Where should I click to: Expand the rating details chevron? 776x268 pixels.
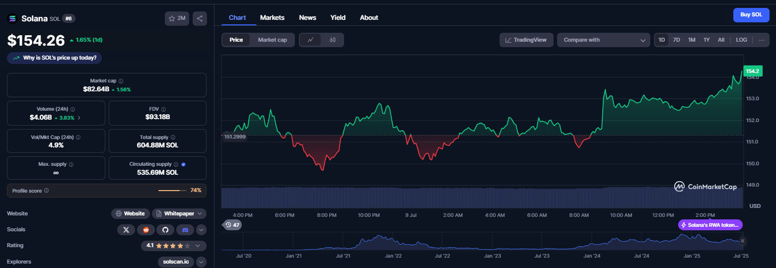click(198, 246)
